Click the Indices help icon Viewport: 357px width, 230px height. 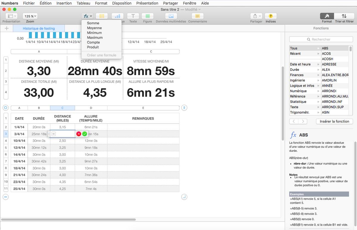pyautogui.click(x=270, y=16)
